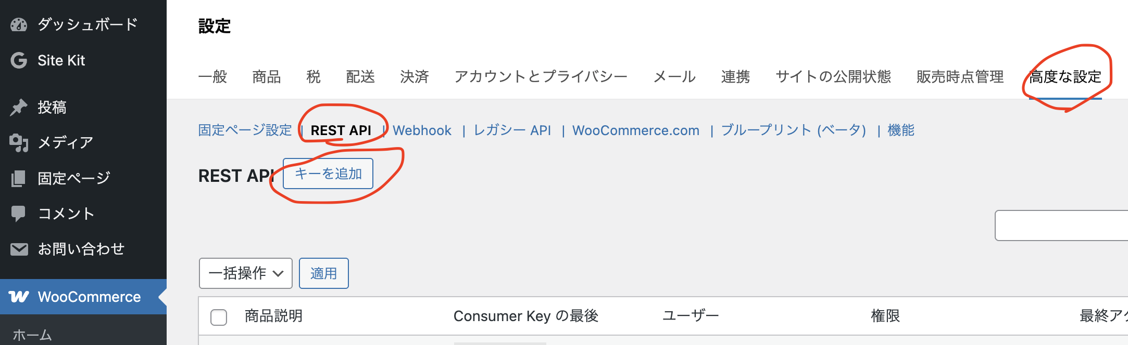The height and width of the screenshot is (345, 1128).
Task: Tick the select-all checkbox in table header
Action: (x=219, y=317)
